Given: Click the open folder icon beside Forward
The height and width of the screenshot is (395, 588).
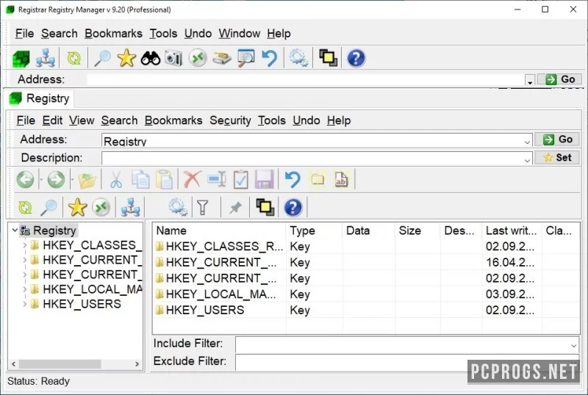Looking at the screenshot, I should click(x=87, y=181).
